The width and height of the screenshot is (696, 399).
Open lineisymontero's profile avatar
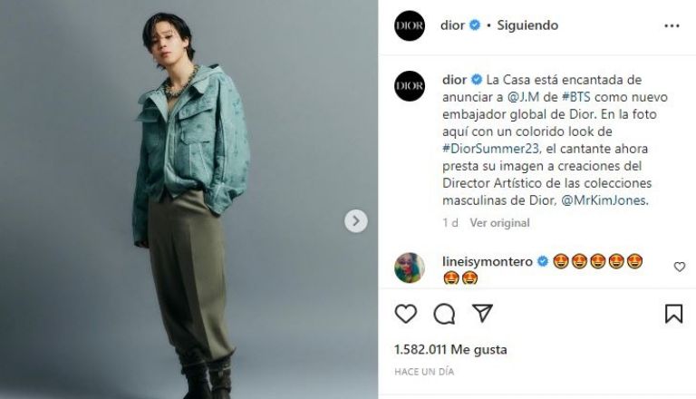410,268
